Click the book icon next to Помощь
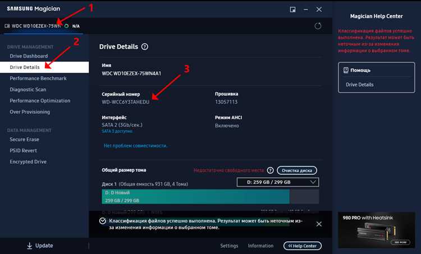 pos(346,70)
